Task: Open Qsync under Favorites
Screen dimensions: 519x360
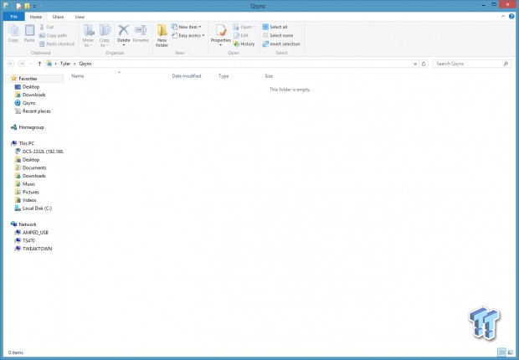Action: tap(28, 103)
